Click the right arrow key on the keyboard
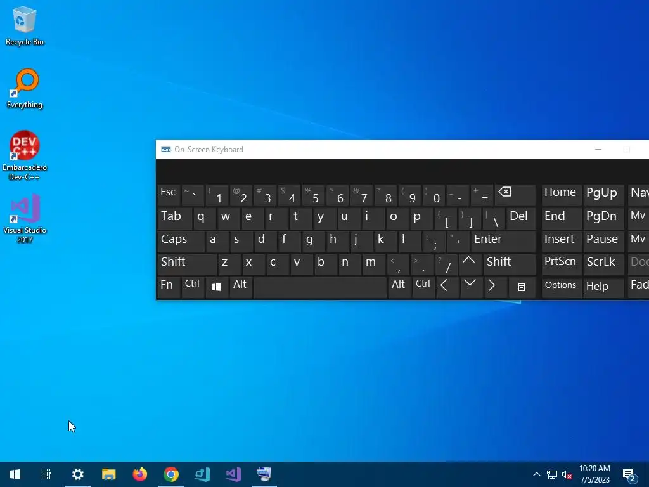This screenshot has height=487, width=649. 494,287
